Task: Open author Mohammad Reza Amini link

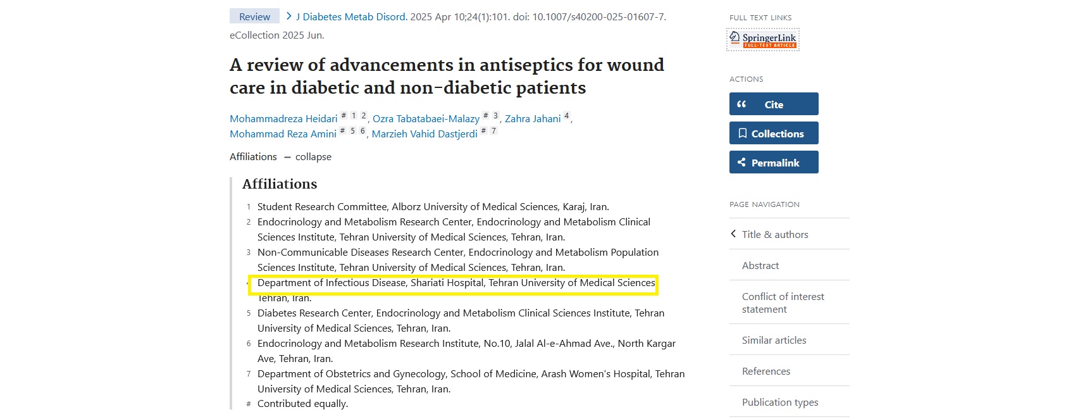Action: click(283, 134)
